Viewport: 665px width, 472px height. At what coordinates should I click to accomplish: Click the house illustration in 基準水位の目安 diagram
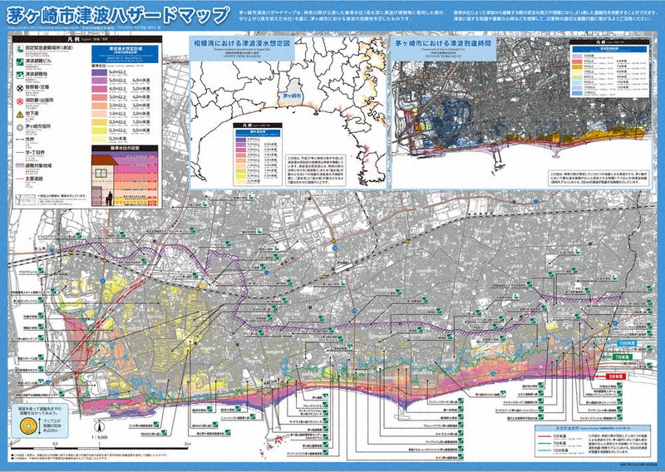click(x=105, y=179)
